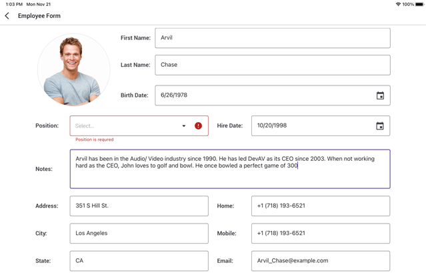This screenshot has width=426, height=275.
Task: Tap the employee profile photo
Action: point(73,69)
